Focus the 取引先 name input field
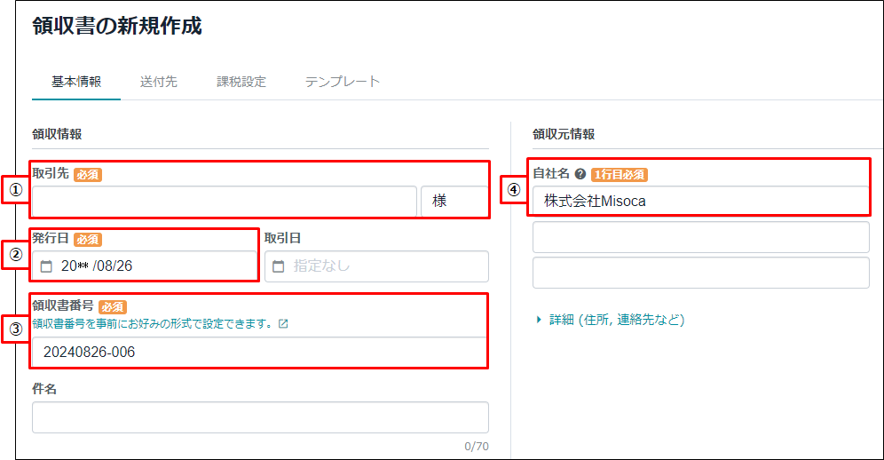 click(225, 201)
